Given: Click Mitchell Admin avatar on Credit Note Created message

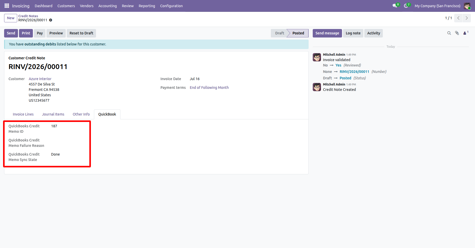Looking at the screenshot, I should coord(317,87).
